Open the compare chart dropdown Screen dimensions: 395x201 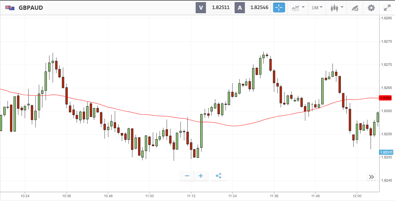coord(298,8)
